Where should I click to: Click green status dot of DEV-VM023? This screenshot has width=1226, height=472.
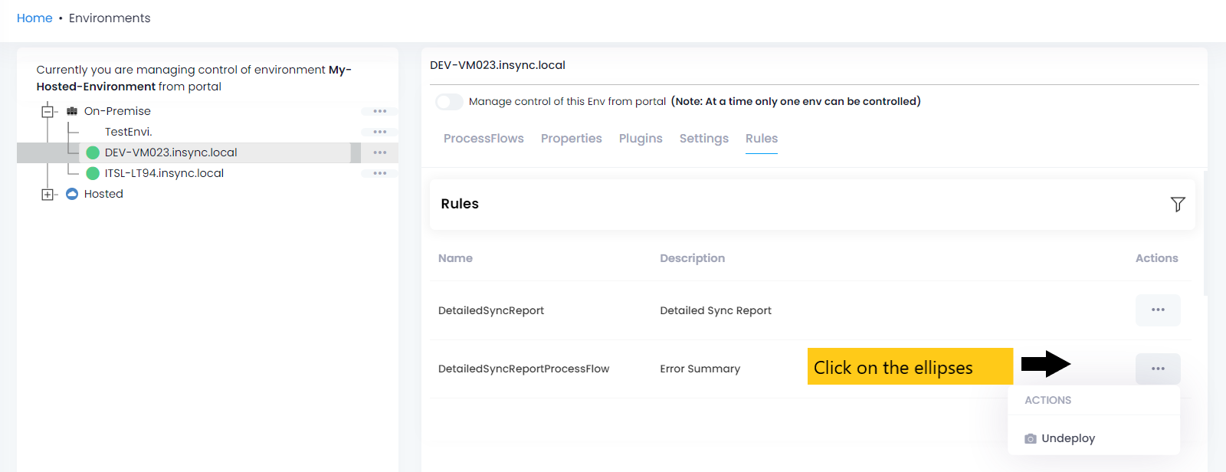tap(93, 152)
